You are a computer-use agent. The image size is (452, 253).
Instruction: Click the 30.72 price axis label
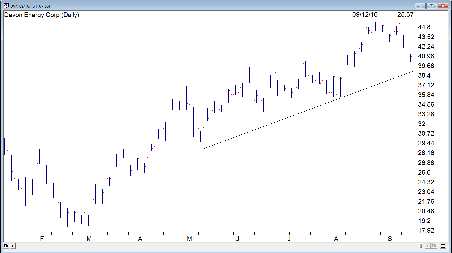click(x=426, y=134)
